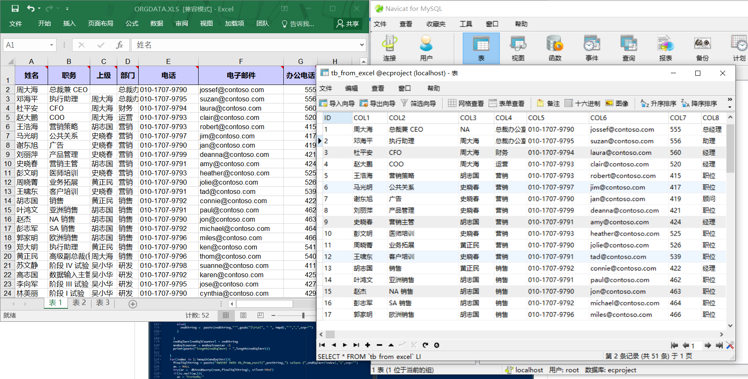This screenshot has width=748, height=379.
Task: Go to last record in Navicat
Action: (x=356, y=345)
